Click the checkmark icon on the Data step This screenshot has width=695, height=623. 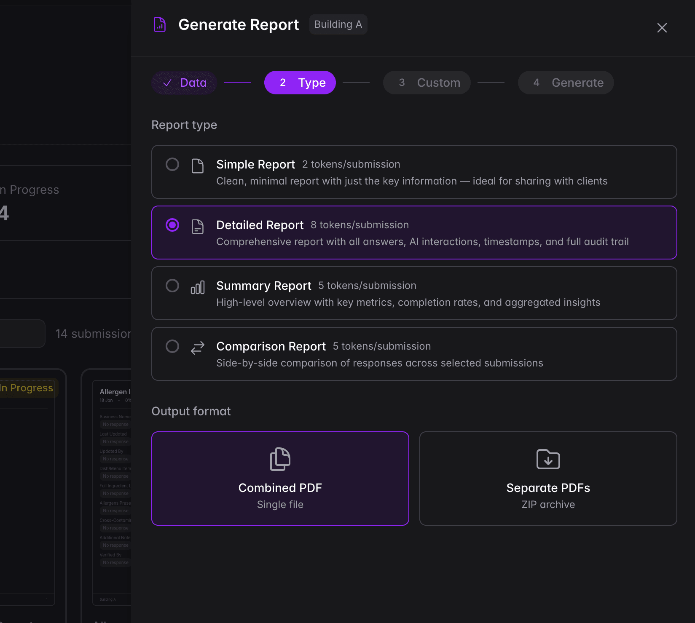click(x=168, y=83)
